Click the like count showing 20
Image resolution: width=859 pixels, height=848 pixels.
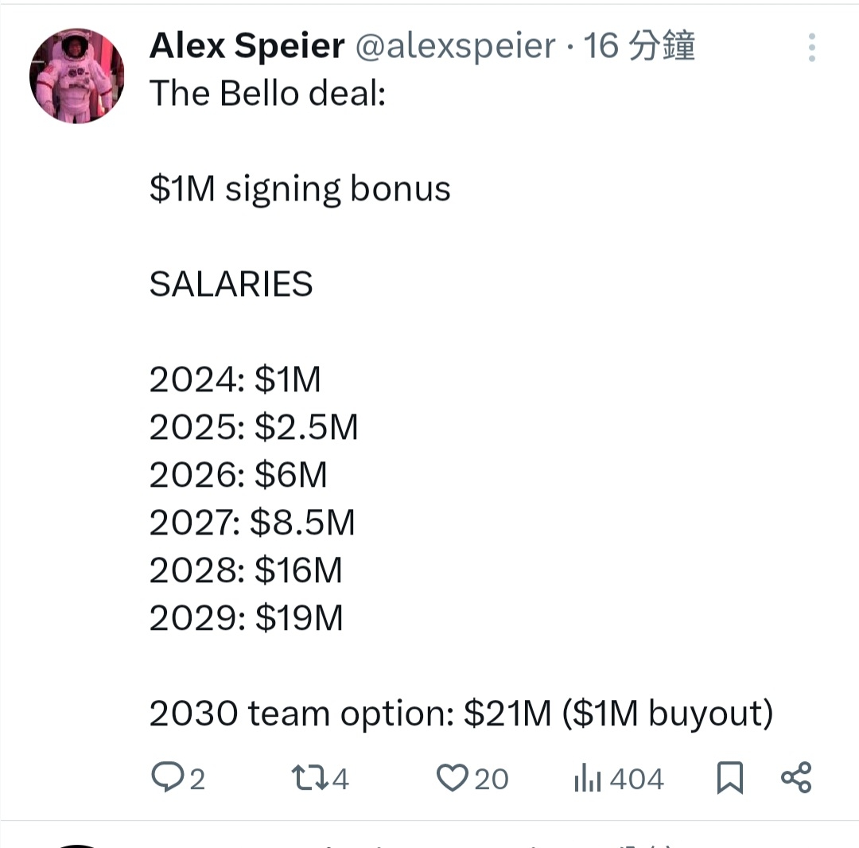[492, 779]
